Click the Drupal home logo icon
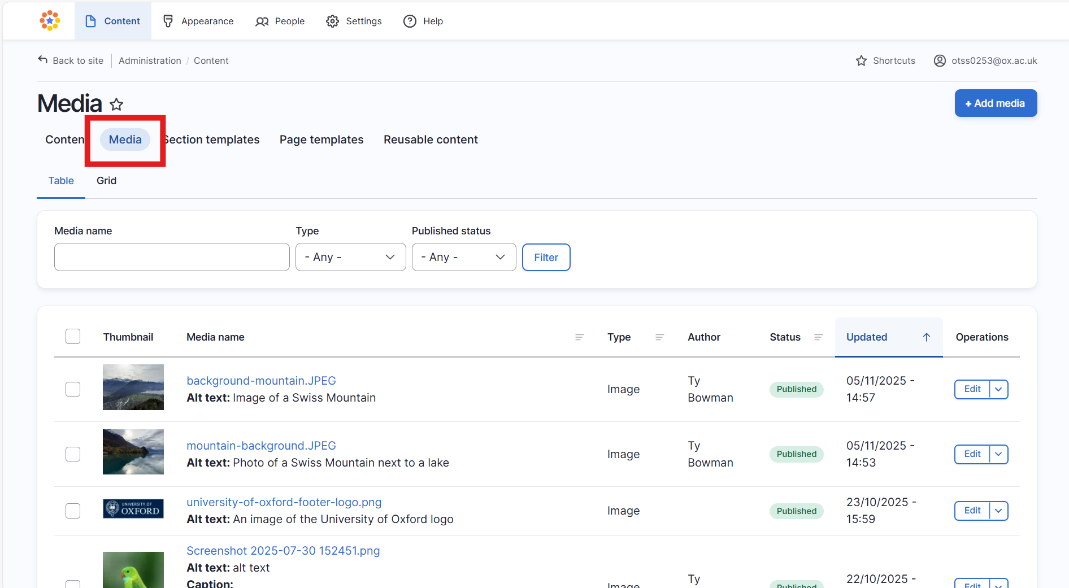The width and height of the screenshot is (1069, 588). (x=50, y=21)
